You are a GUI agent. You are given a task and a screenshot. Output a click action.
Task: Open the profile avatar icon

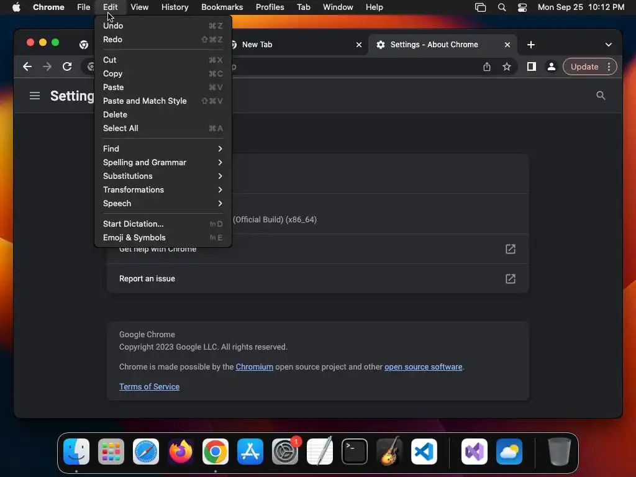coord(552,66)
